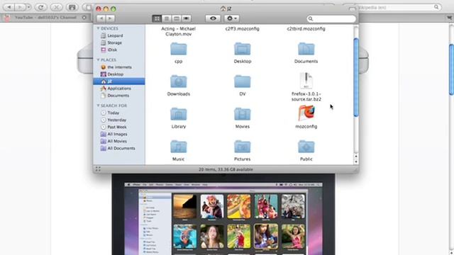454x255 pixels.
Task: Switch Finder to list view
Action: 167,18
